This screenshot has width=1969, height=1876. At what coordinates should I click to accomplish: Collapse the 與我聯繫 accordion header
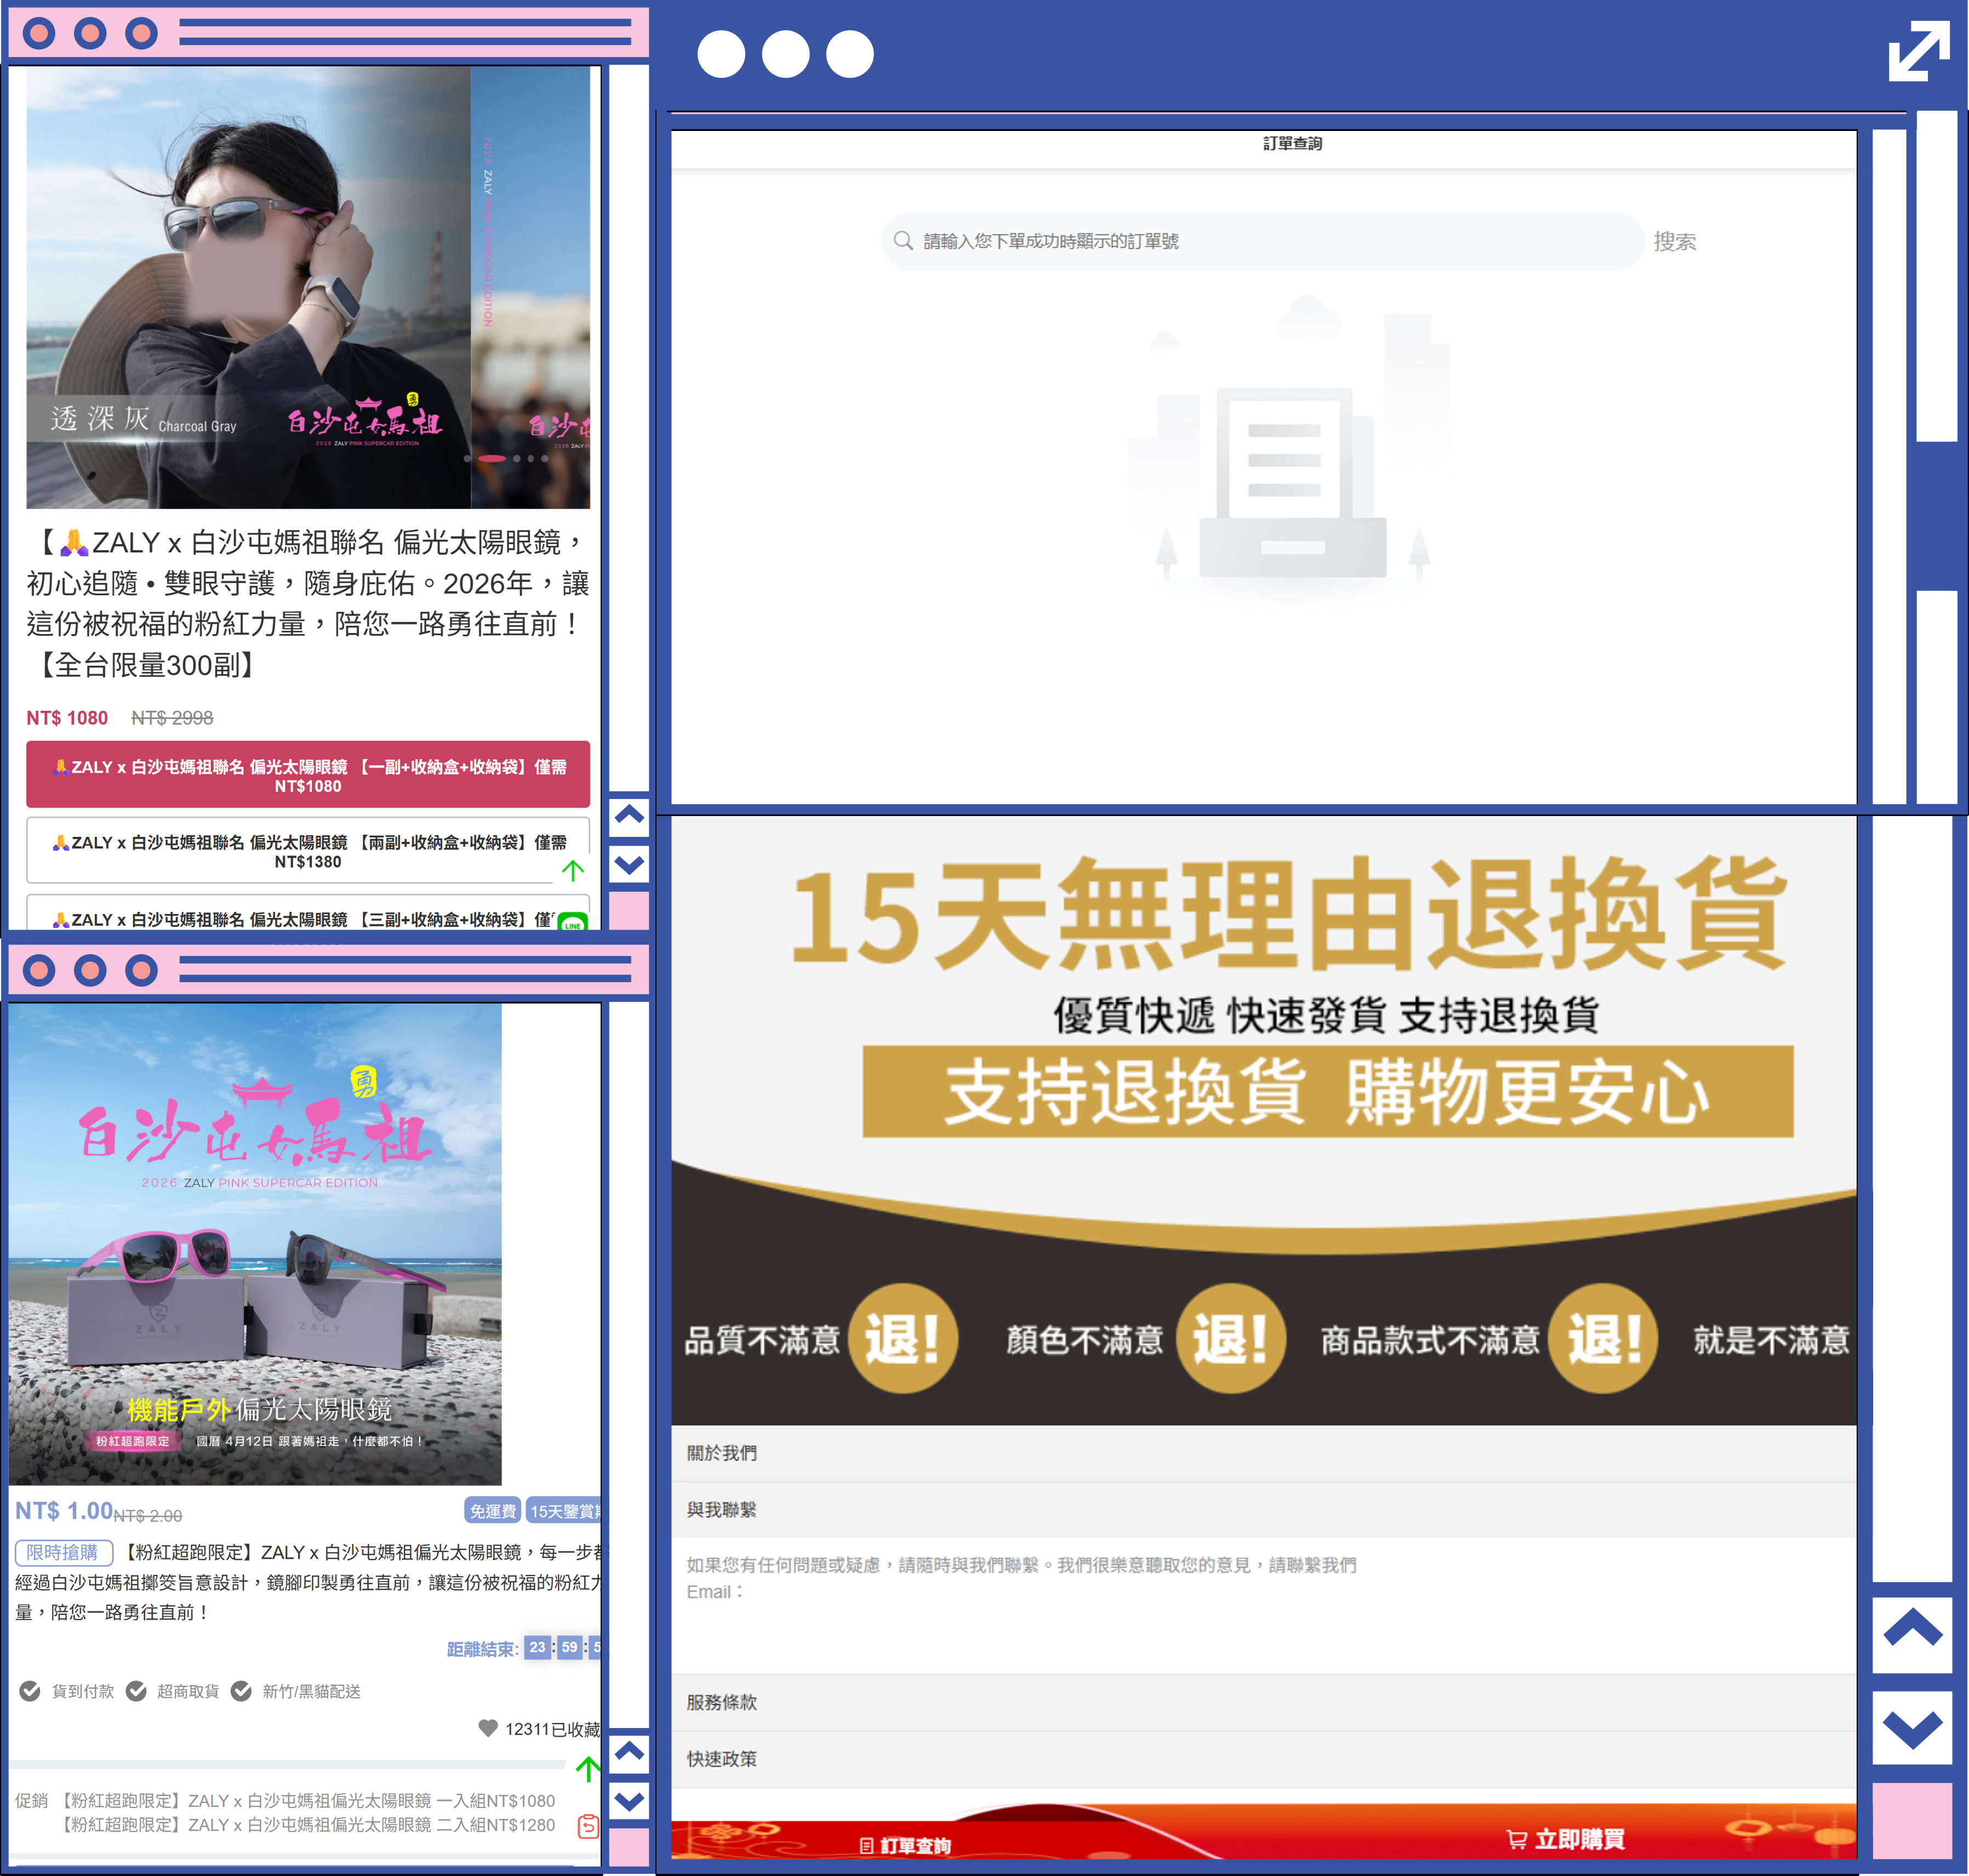(722, 1510)
